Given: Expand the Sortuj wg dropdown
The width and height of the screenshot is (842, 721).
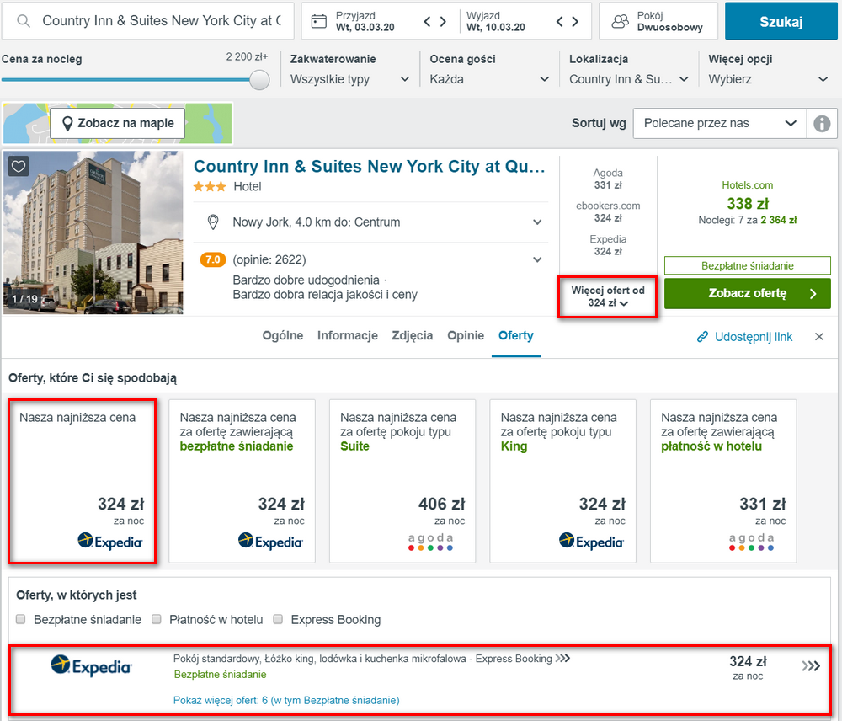Looking at the screenshot, I should (x=720, y=124).
